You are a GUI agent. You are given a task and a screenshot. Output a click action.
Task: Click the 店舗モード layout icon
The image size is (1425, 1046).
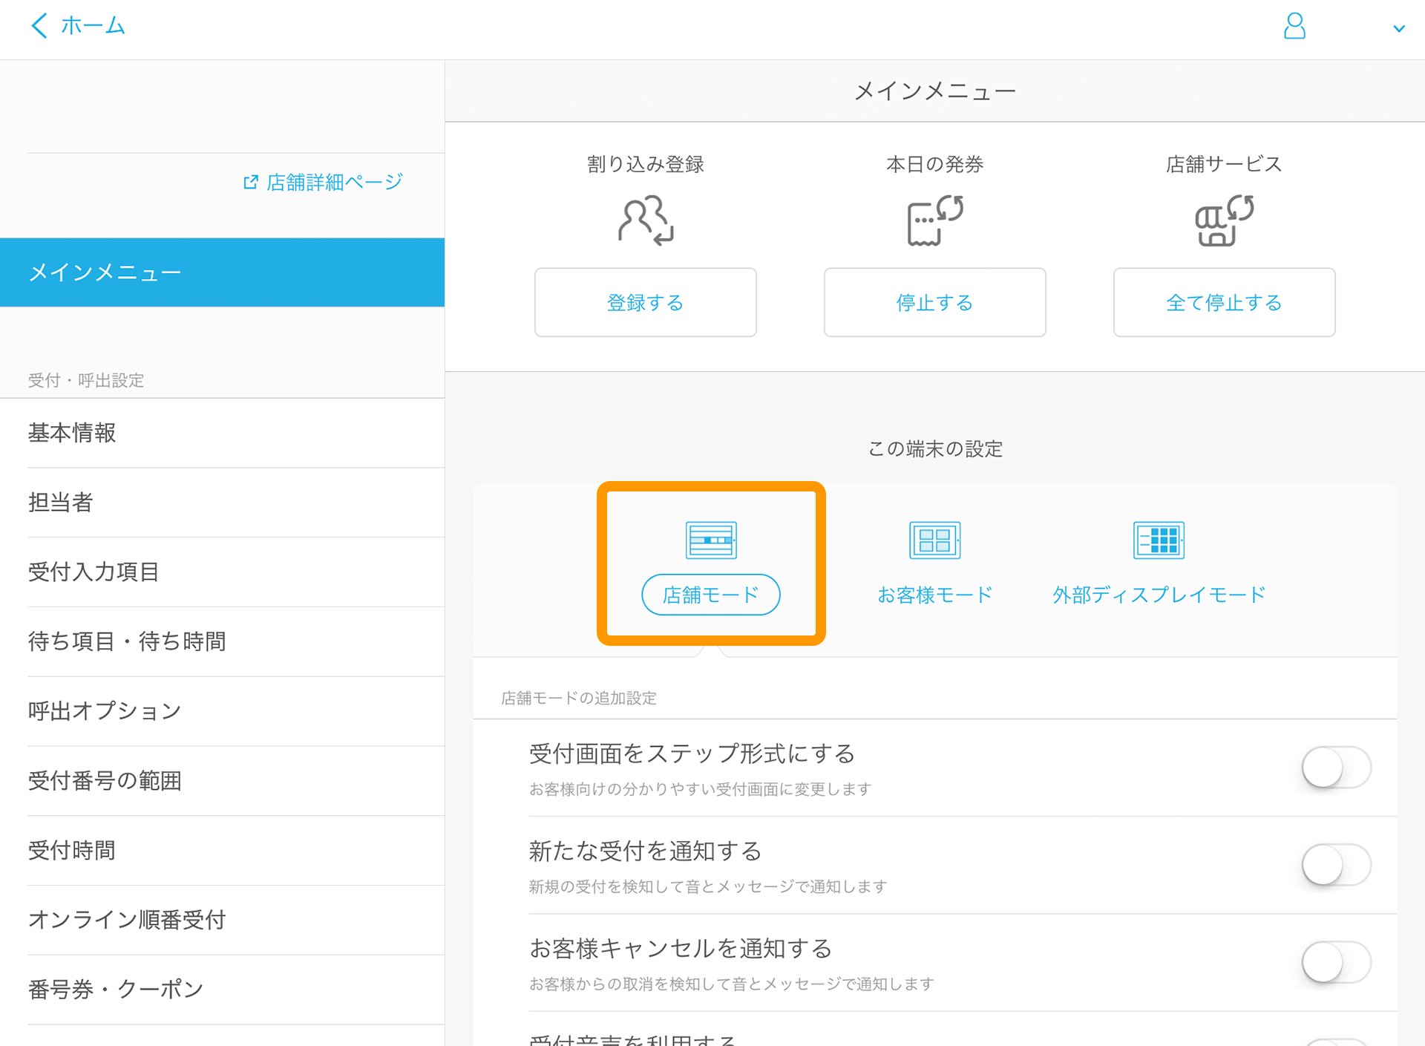[x=711, y=540]
